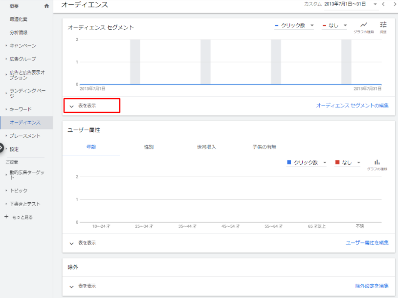Switch to the 世帯収入 tab

206,147
